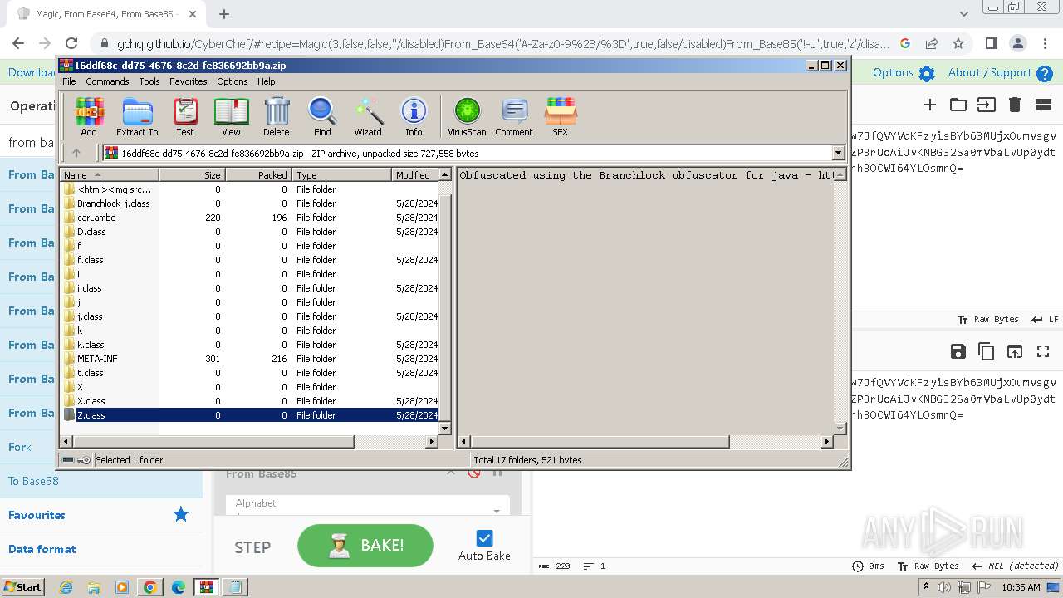This screenshot has width=1063, height=598.
Task: Go up one folder level in WinRAR
Action: 76,153
